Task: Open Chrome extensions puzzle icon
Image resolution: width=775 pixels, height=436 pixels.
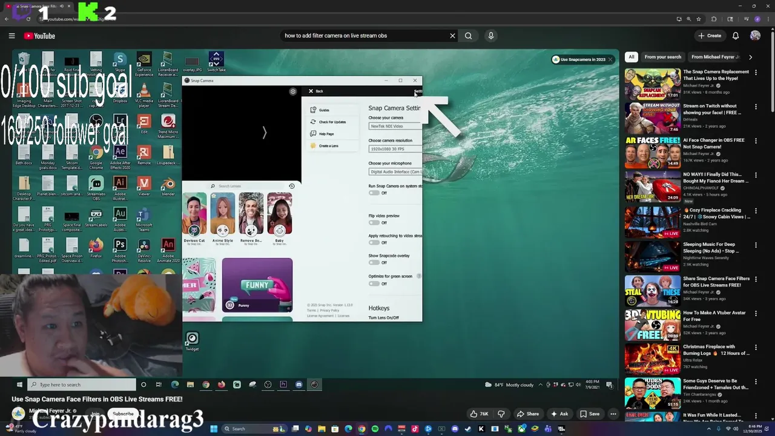Action: pos(714,19)
